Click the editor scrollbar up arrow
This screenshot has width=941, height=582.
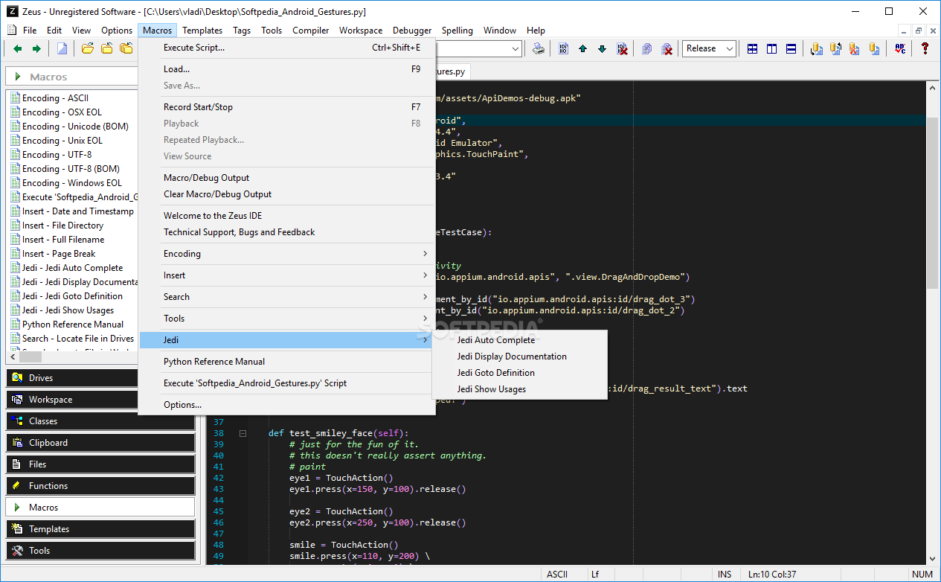[933, 87]
